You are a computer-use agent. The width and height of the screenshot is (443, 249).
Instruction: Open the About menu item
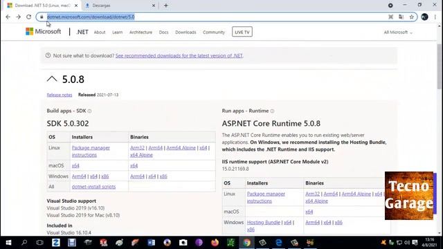click(100, 33)
